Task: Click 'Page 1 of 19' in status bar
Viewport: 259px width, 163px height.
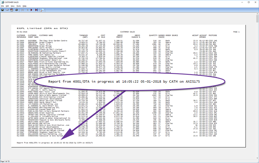Action: (5, 161)
